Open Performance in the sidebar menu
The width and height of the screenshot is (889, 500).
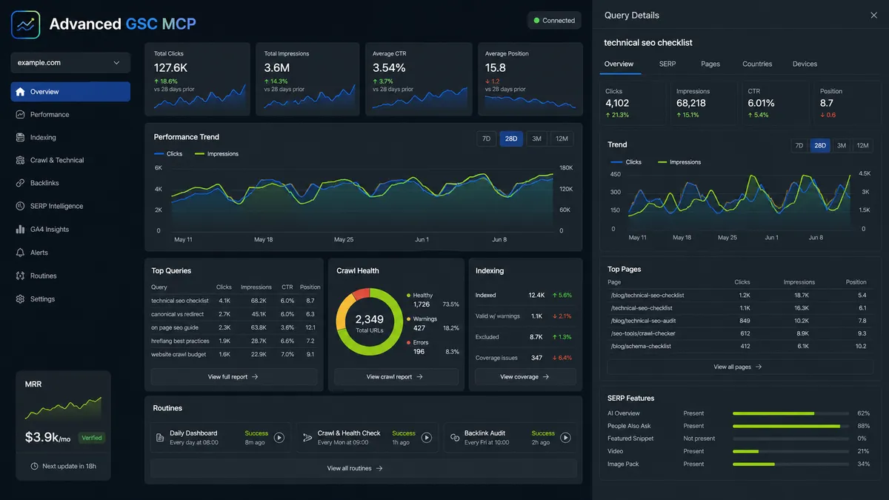[x=70, y=115]
